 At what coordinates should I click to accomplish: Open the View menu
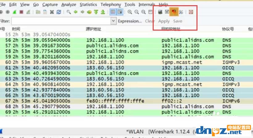click(25, 5)
